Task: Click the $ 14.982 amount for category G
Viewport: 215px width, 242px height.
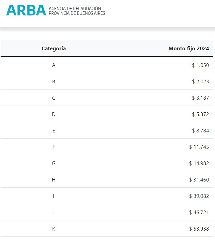Action: tap(199, 163)
